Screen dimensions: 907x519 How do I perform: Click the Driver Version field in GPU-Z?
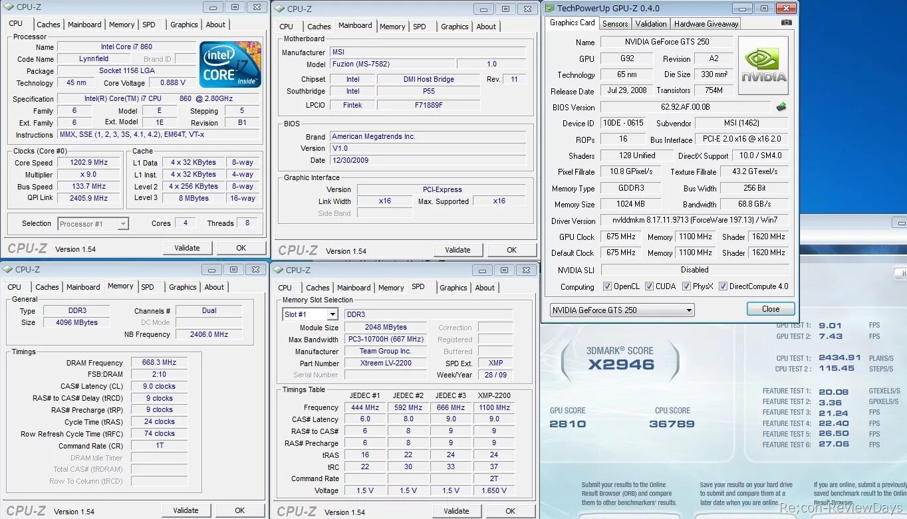(x=694, y=220)
